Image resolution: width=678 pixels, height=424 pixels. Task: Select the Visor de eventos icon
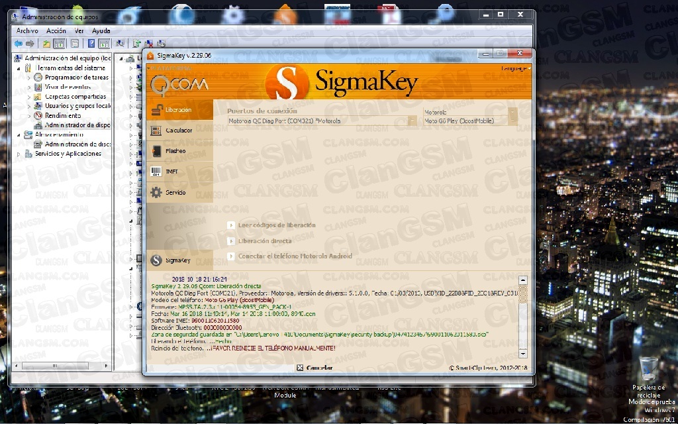pos(38,87)
